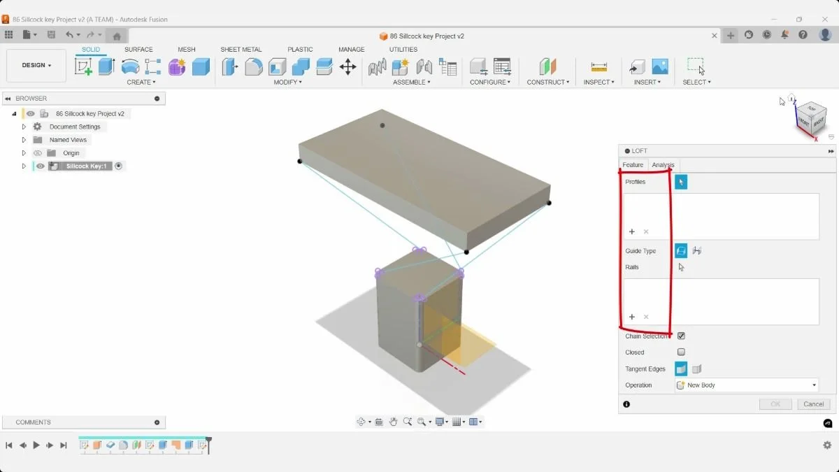Click the Home tab icon
The width and height of the screenshot is (839, 472).
click(x=117, y=36)
